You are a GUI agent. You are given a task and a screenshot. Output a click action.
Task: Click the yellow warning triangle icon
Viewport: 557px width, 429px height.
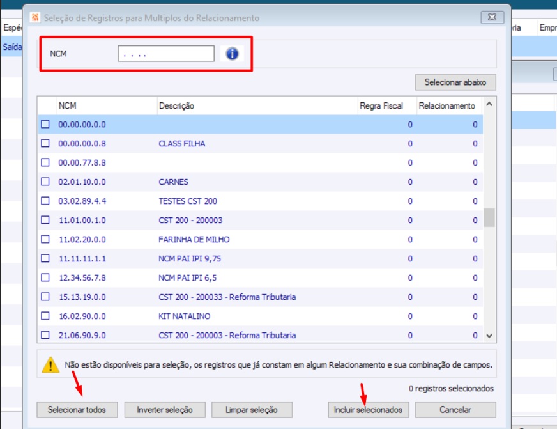[50, 364]
